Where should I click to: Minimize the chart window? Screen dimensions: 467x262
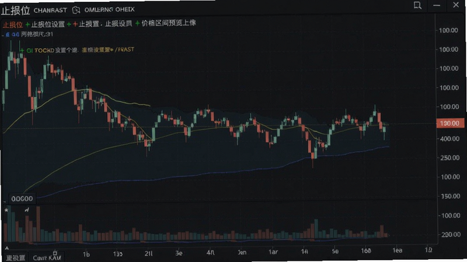pyautogui.click(x=437, y=5)
